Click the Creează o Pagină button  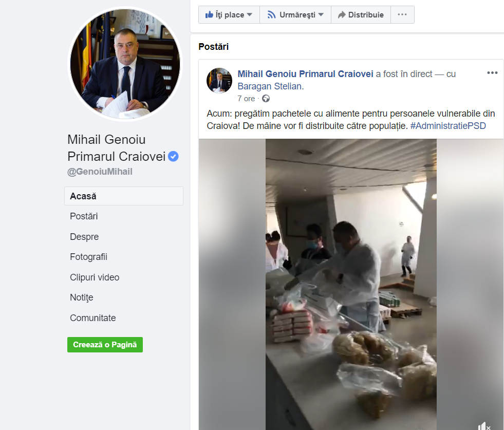(105, 345)
